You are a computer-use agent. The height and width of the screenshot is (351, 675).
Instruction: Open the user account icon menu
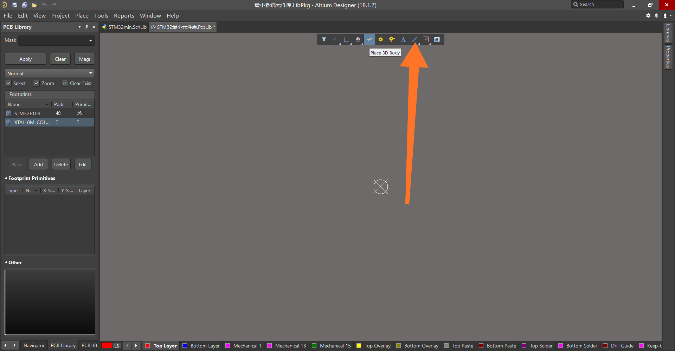[x=667, y=15]
